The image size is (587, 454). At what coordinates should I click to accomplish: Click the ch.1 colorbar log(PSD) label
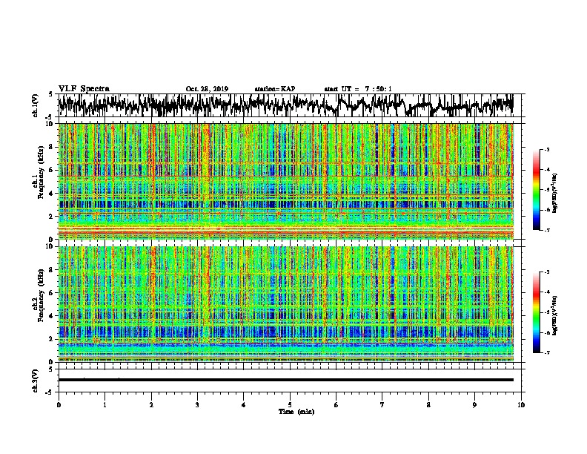click(x=554, y=193)
